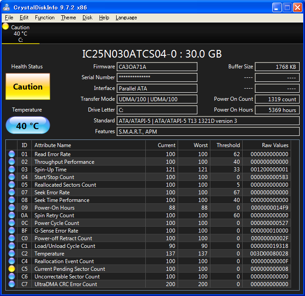
Task: Click the yellow Caution status icon for drive C:
Action: (5, 27)
